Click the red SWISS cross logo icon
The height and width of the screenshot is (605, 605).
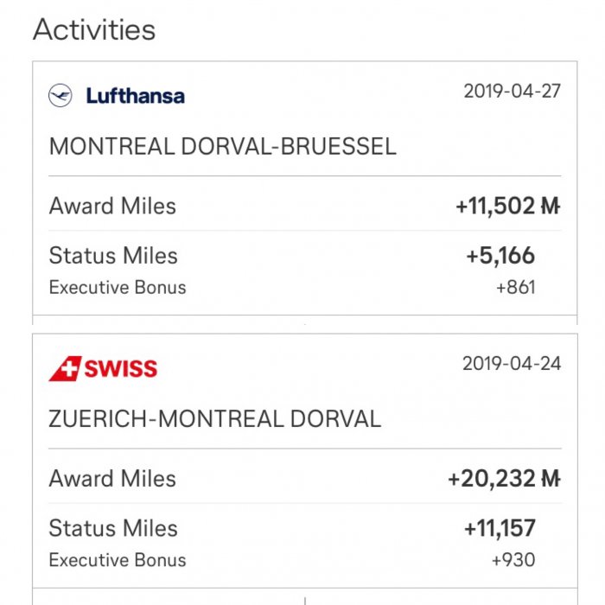[x=64, y=369]
